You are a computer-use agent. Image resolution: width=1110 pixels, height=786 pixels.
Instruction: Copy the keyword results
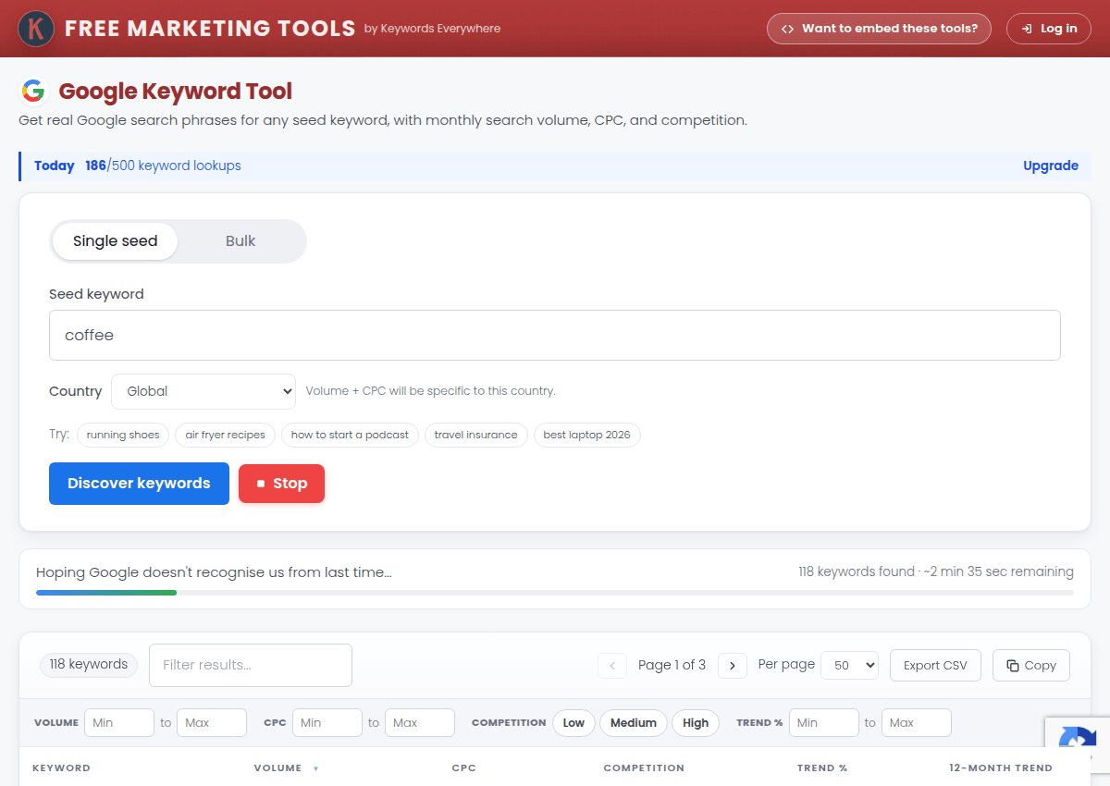1031,665
